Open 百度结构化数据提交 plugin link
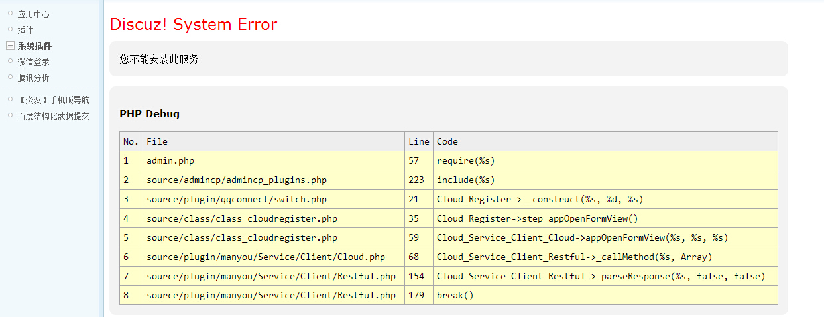The image size is (824, 317). 53,116
